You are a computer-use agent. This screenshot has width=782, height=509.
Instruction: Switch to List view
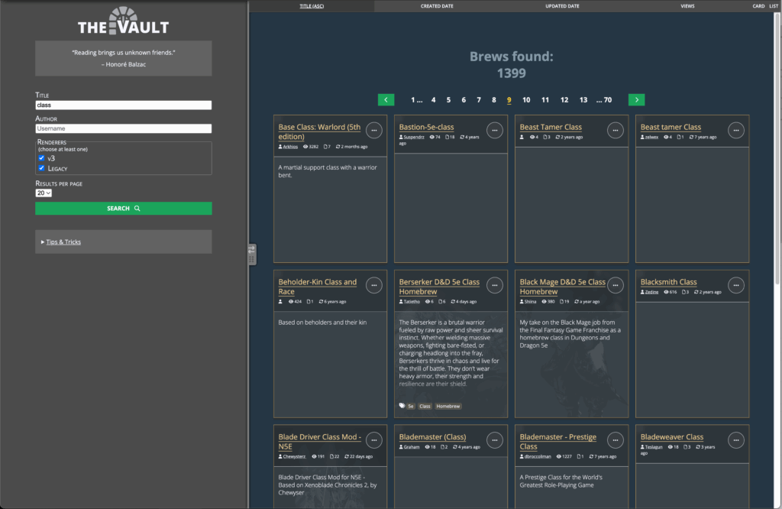coord(774,6)
